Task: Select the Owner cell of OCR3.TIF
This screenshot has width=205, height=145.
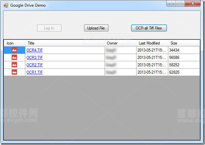Action: (x=120, y=58)
